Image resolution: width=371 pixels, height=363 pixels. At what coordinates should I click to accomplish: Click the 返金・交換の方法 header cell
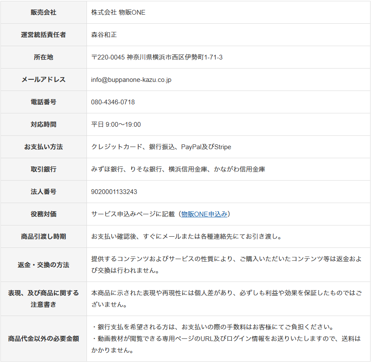coord(43,265)
